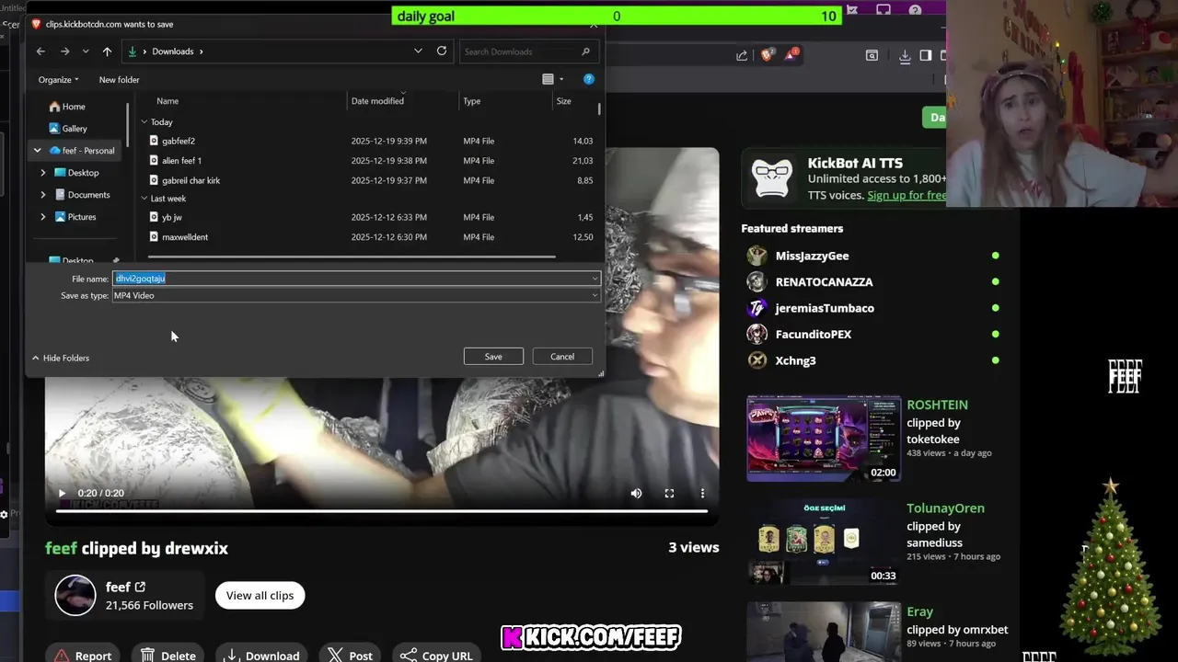Click View all clips button
This screenshot has height=662, width=1178.
260,596
